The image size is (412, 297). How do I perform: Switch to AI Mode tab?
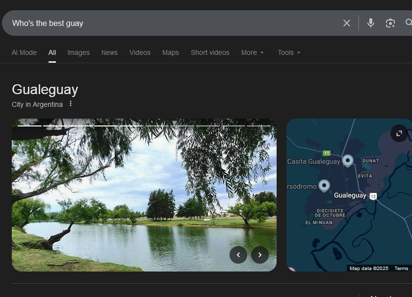coord(24,52)
